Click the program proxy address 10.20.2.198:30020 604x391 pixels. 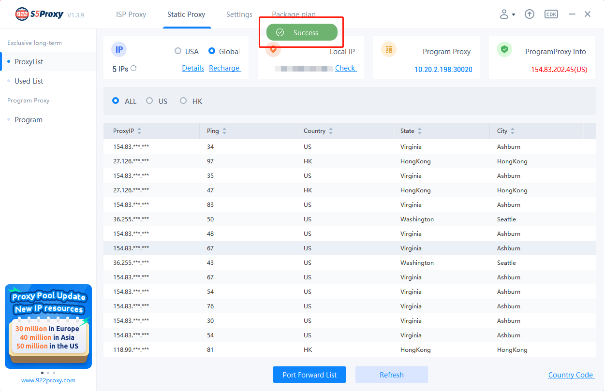pyautogui.click(x=443, y=70)
